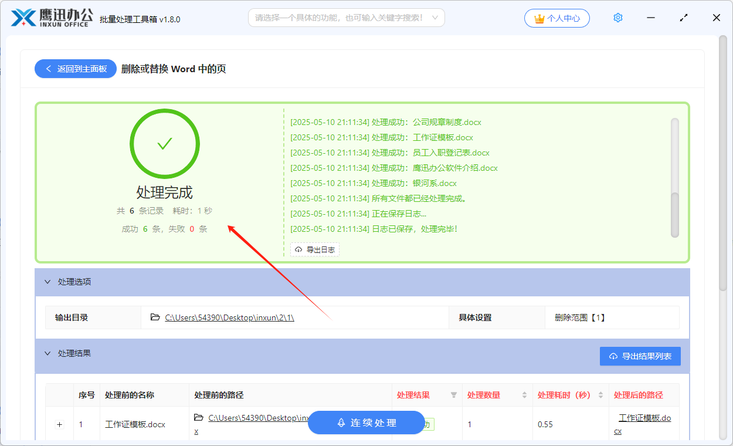This screenshot has height=446, width=733.
Task: Click the Inxun Office logo
Action: pos(52,18)
